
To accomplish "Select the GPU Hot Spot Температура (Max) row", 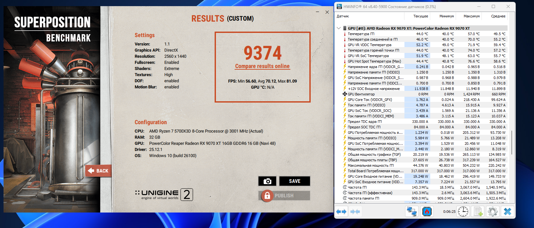I will click(425, 61).
